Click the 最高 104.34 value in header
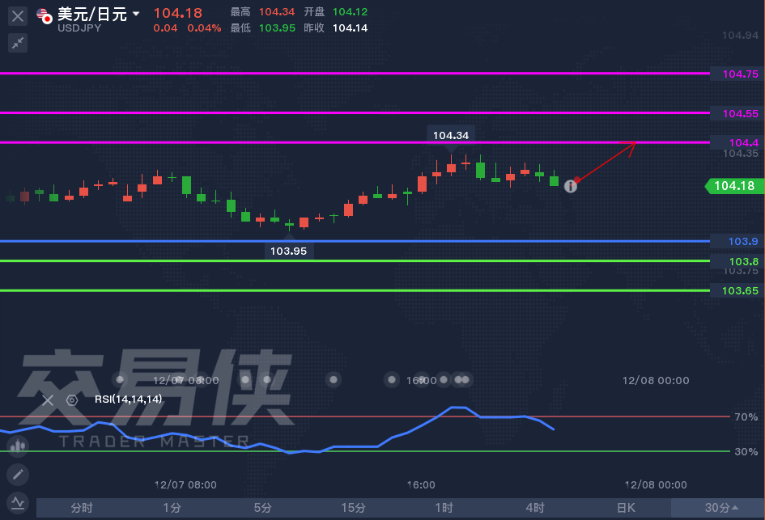The height and width of the screenshot is (520, 765). click(x=277, y=11)
